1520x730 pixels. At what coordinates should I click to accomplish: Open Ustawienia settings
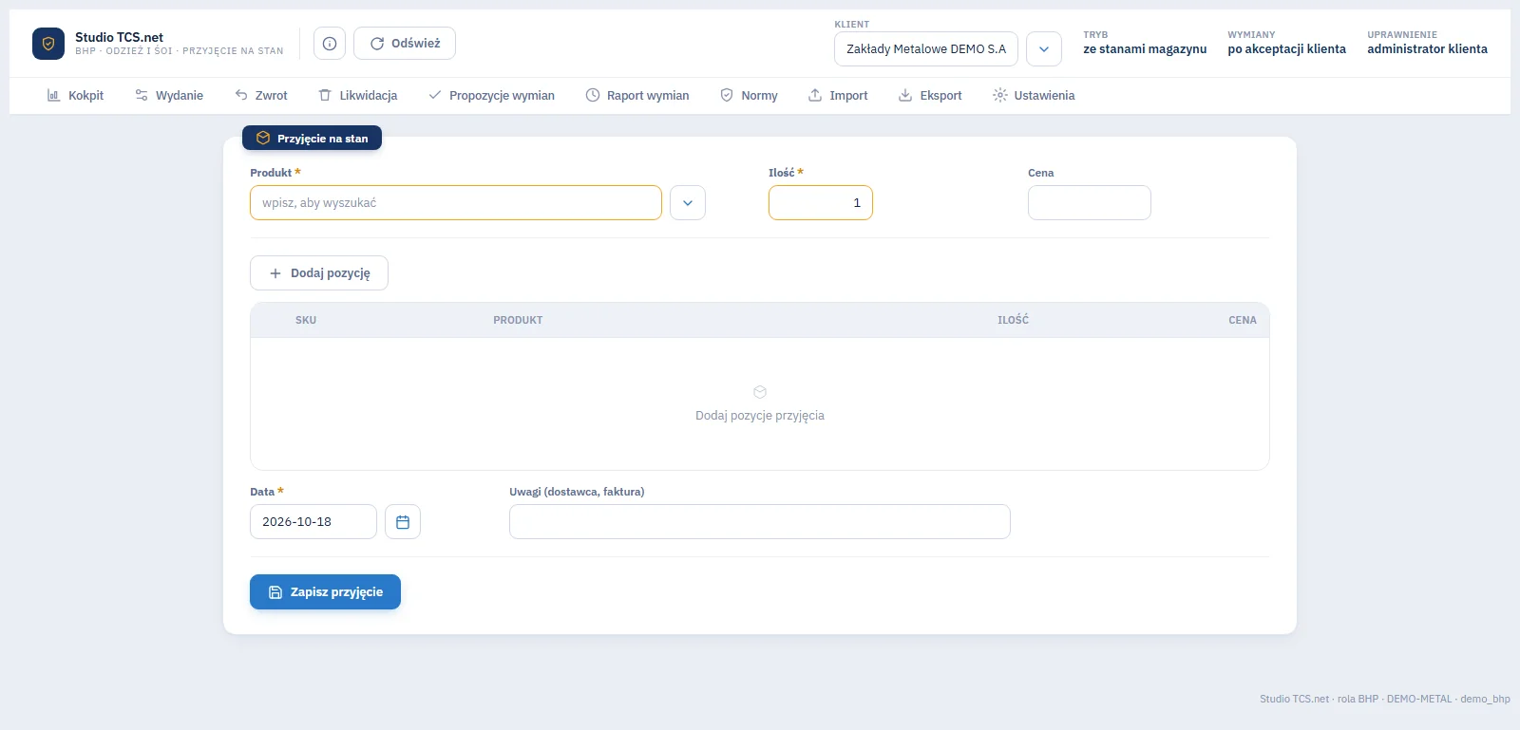(1034, 96)
